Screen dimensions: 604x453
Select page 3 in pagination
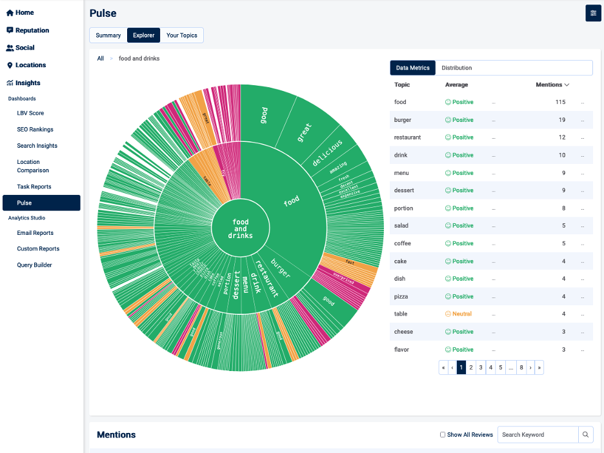[481, 368]
